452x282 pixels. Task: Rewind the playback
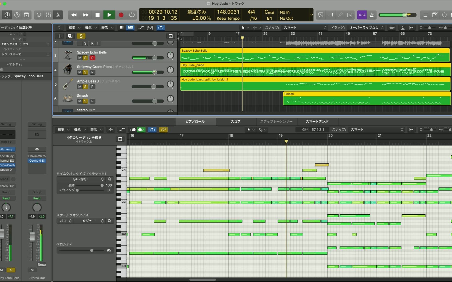coord(74,15)
